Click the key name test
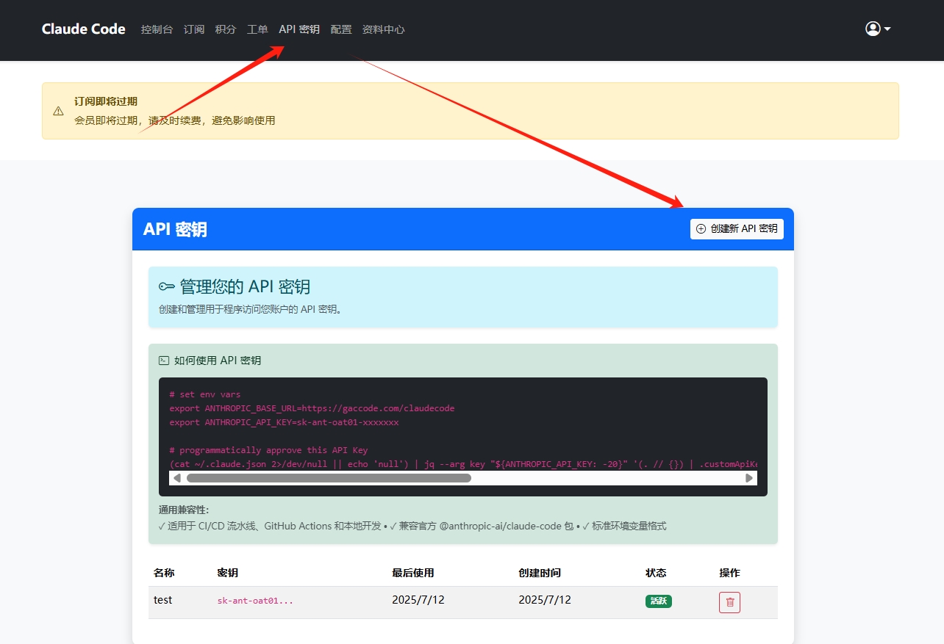944x644 pixels. tap(163, 600)
